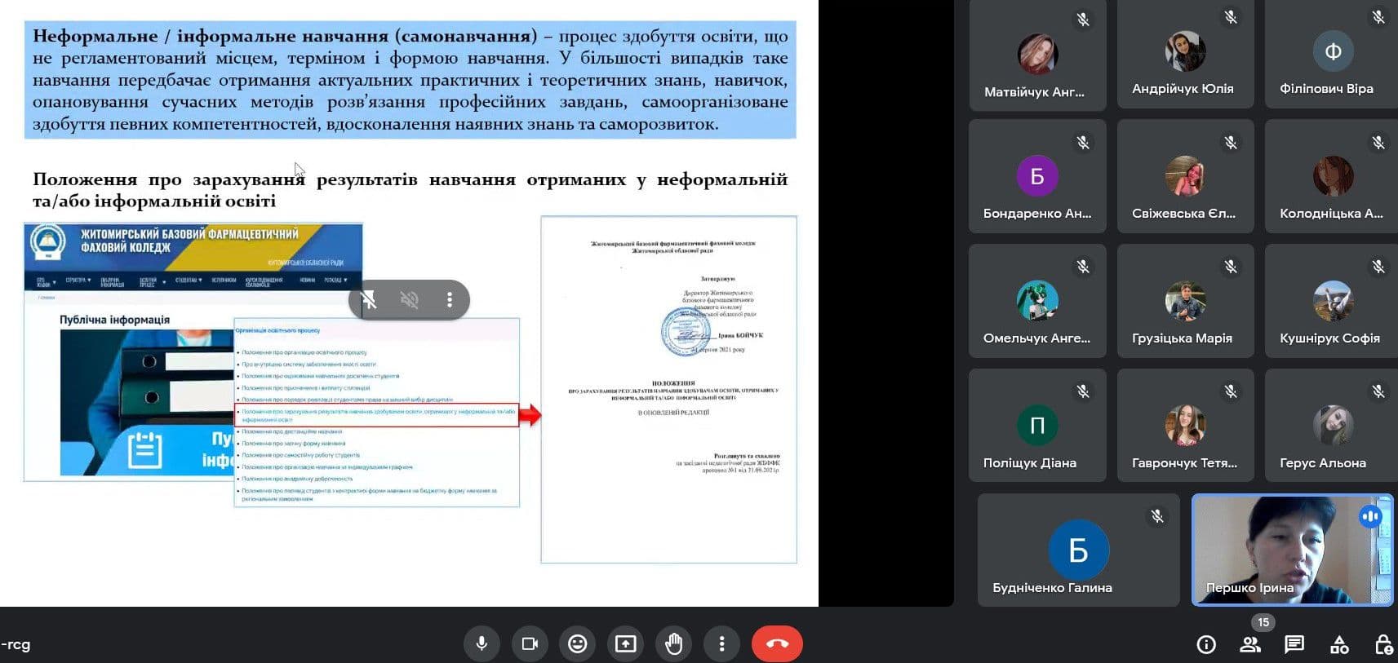
Task: Click the shared document page in presentation
Action: (668, 389)
